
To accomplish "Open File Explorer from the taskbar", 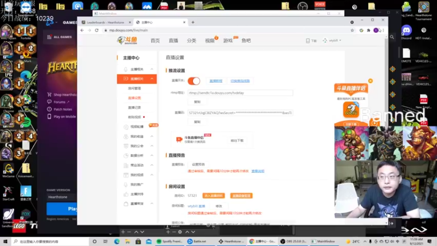I will tap(127, 241).
